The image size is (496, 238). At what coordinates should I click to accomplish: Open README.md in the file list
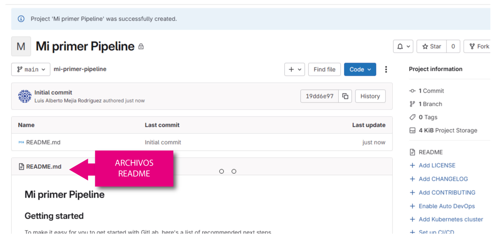click(43, 142)
